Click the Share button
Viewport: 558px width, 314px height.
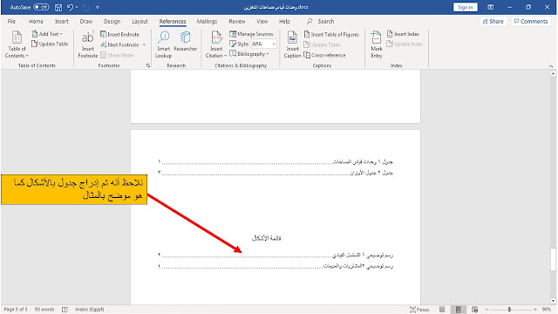(x=493, y=21)
